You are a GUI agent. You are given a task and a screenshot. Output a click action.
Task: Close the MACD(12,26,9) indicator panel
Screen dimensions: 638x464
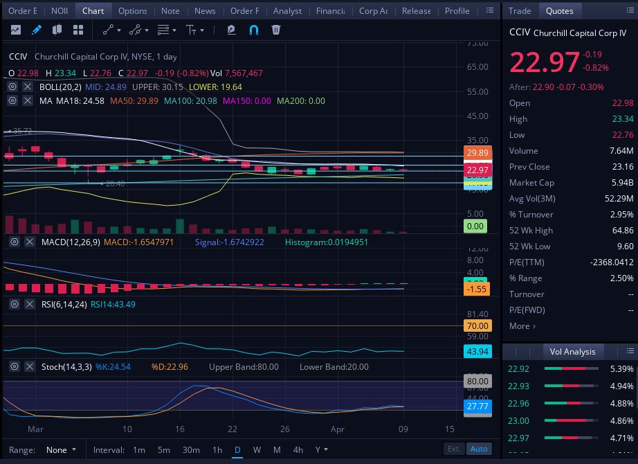pyautogui.click(x=30, y=242)
